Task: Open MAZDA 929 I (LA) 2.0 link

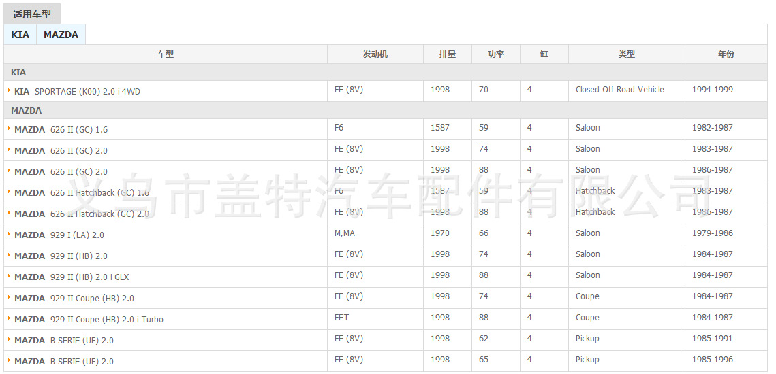Action: coord(59,235)
